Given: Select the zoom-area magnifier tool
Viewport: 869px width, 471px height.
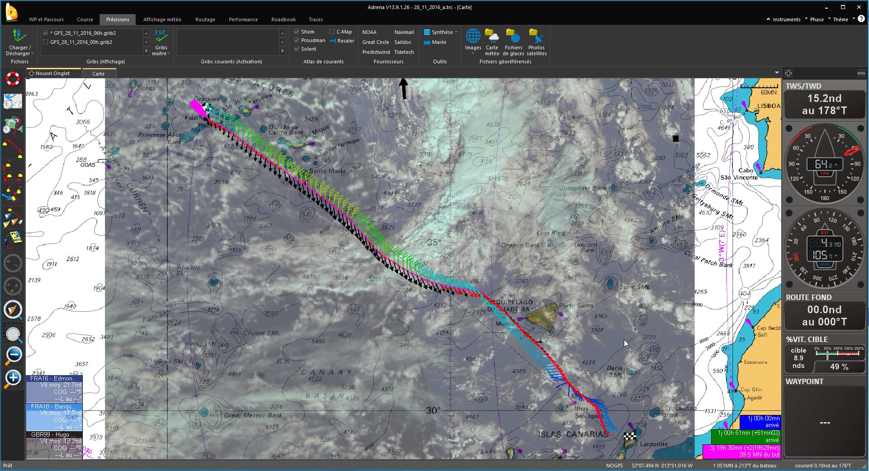Looking at the screenshot, I should (x=13, y=333).
